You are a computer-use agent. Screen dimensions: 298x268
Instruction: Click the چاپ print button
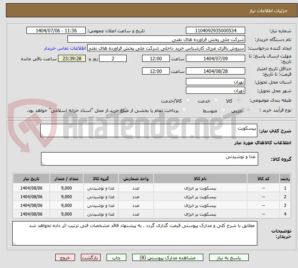(x=116, y=258)
